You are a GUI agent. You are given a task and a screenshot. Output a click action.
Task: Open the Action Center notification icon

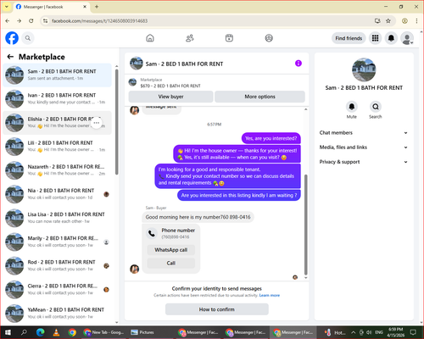[413, 332]
